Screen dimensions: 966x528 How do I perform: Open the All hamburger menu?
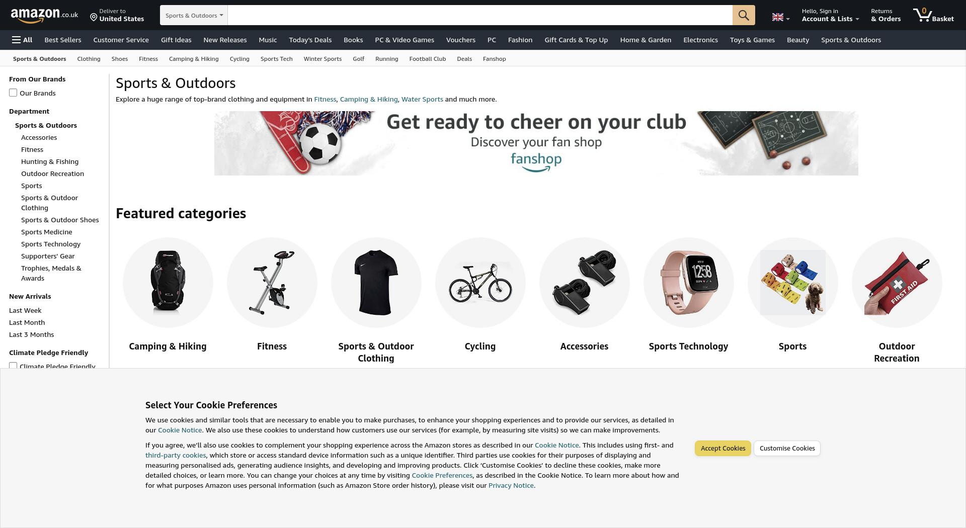[22, 40]
